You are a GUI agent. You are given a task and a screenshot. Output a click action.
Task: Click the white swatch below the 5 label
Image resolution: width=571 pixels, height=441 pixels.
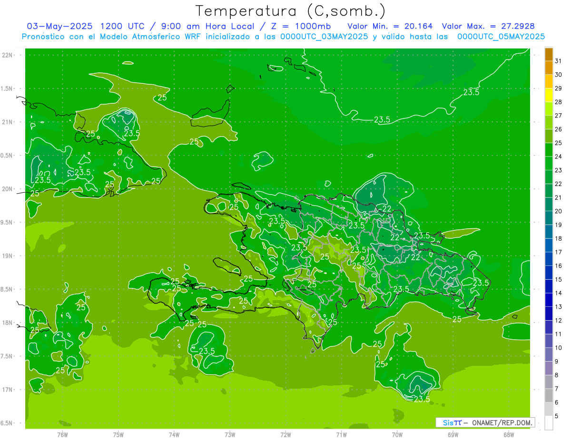coord(549,423)
